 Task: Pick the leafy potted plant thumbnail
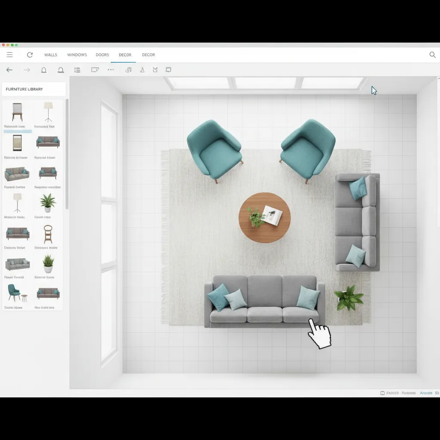[x=48, y=203]
